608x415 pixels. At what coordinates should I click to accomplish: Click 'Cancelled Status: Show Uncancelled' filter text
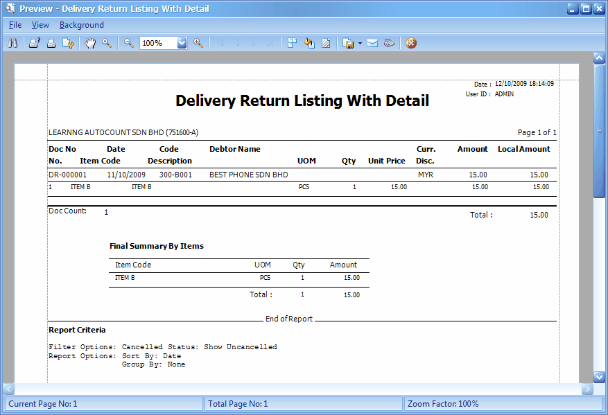pos(199,347)
